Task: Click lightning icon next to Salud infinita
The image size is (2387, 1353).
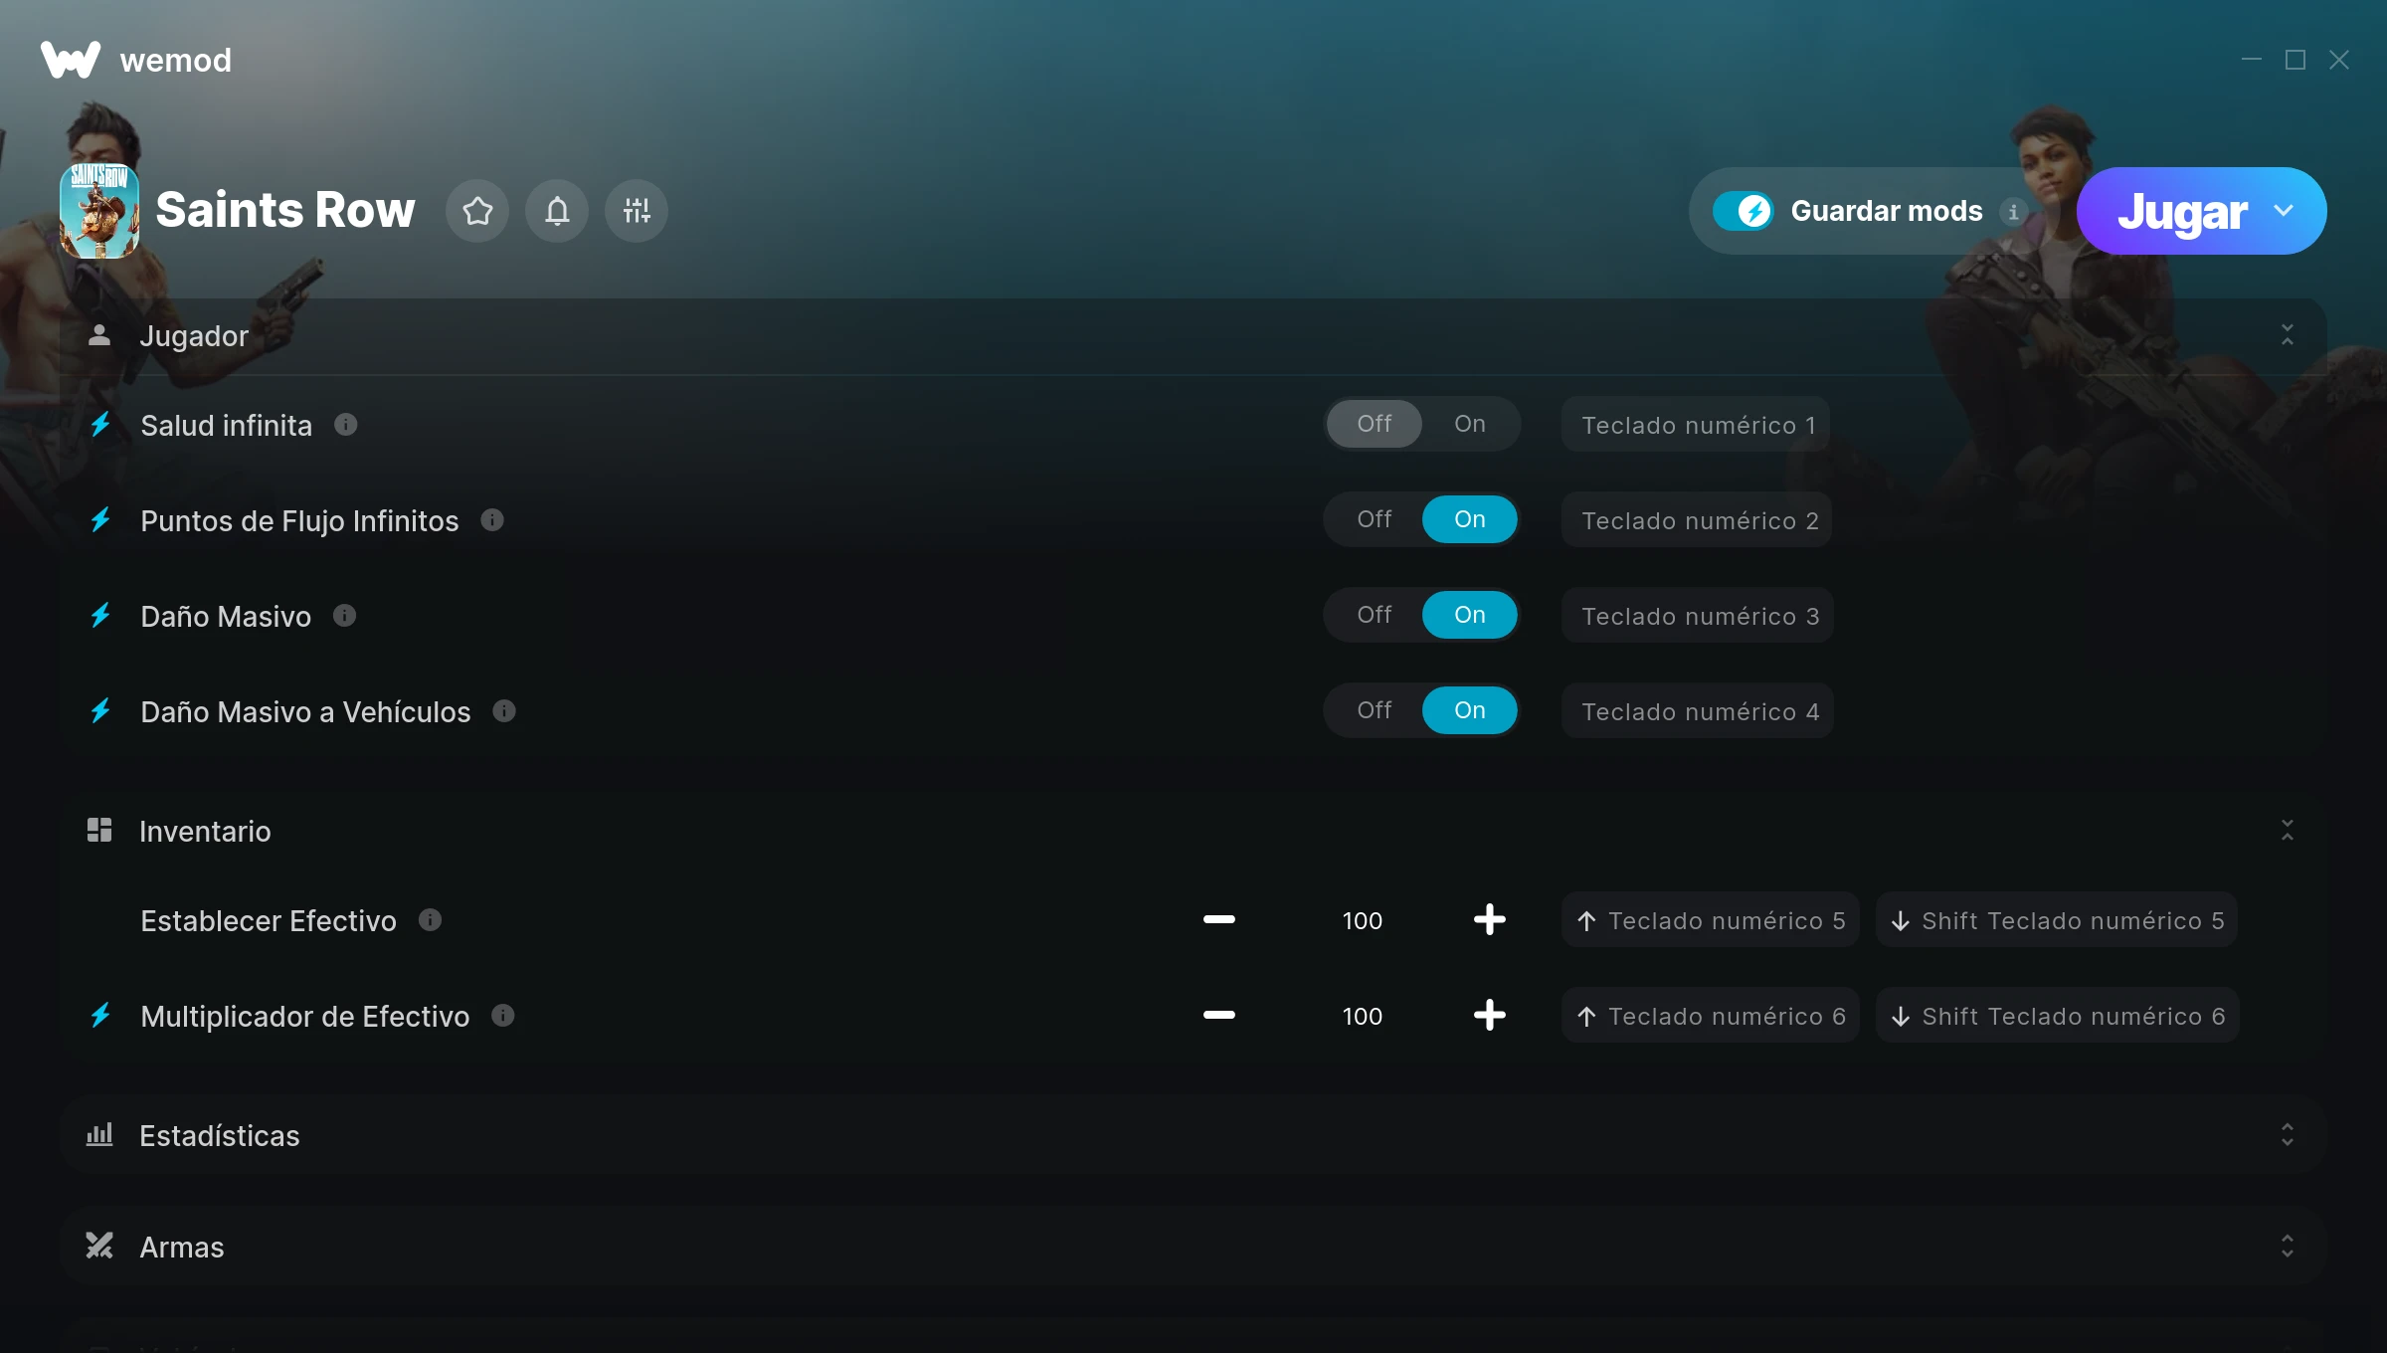Action: coord(100,425)
